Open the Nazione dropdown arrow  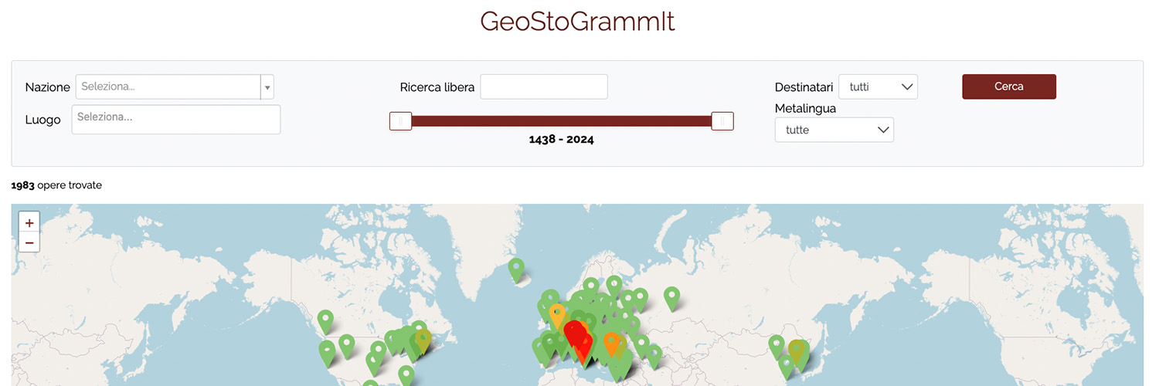pos(267,87)
